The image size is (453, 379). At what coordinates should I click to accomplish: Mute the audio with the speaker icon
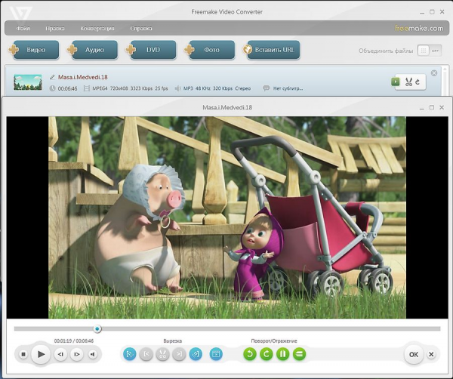[92, 354]
